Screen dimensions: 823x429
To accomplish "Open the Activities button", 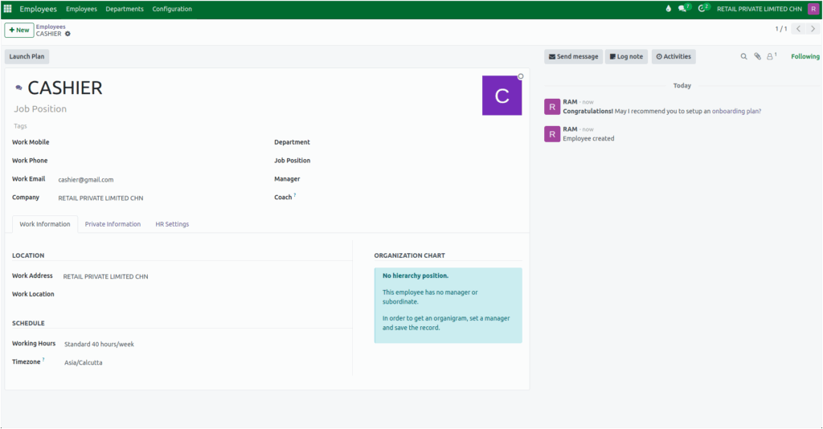I will (674, 57).
